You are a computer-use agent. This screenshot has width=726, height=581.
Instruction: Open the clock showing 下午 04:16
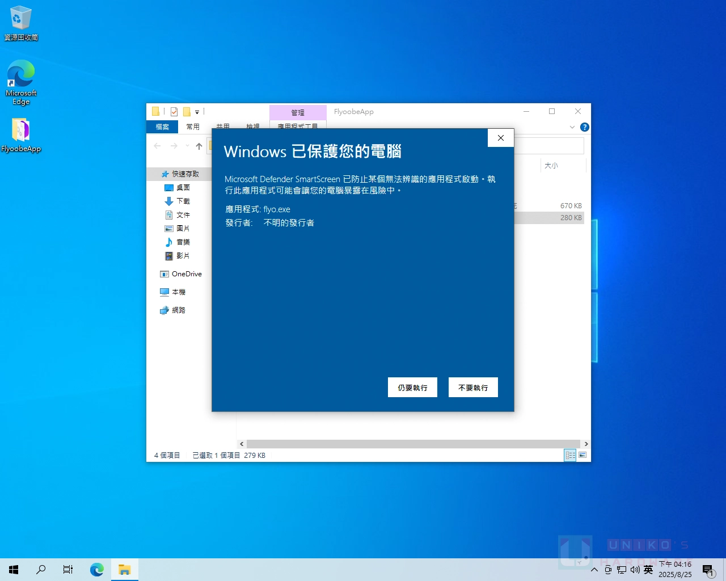(675, 570)
